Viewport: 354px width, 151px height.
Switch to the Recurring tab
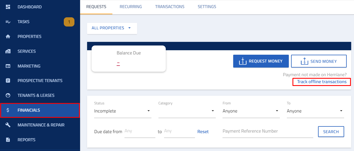click(x=131, y=7)
